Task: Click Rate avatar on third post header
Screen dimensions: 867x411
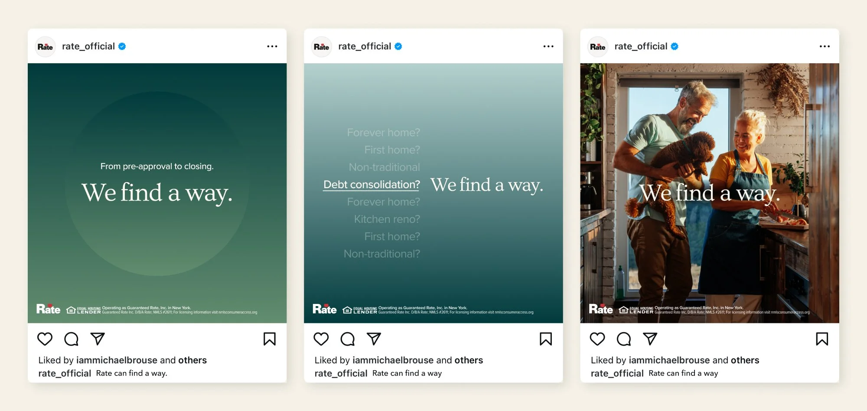Action: 598,47
